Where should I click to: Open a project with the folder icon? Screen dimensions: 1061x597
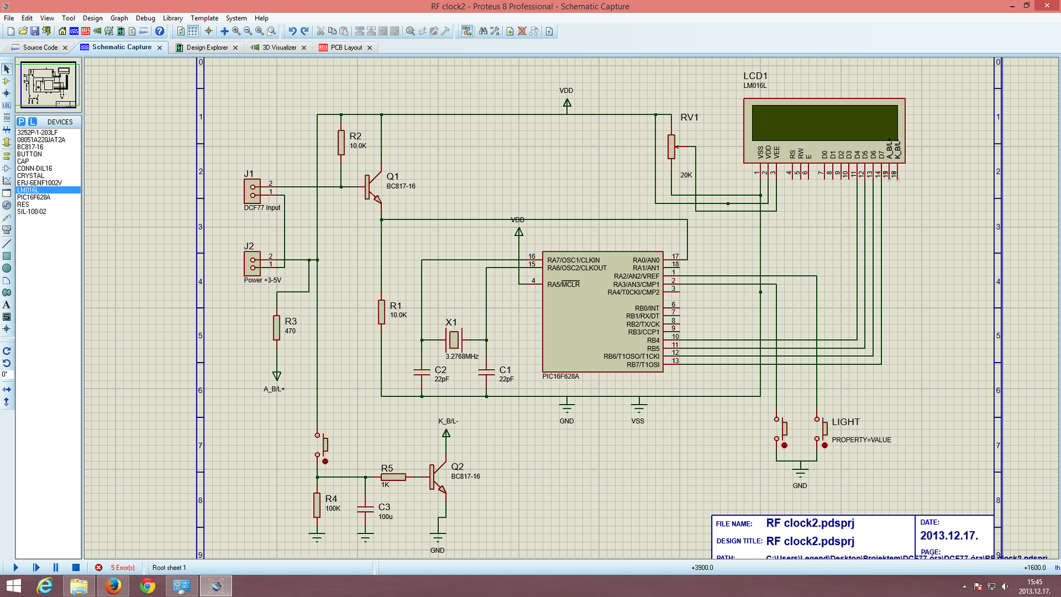coord(23,31)
